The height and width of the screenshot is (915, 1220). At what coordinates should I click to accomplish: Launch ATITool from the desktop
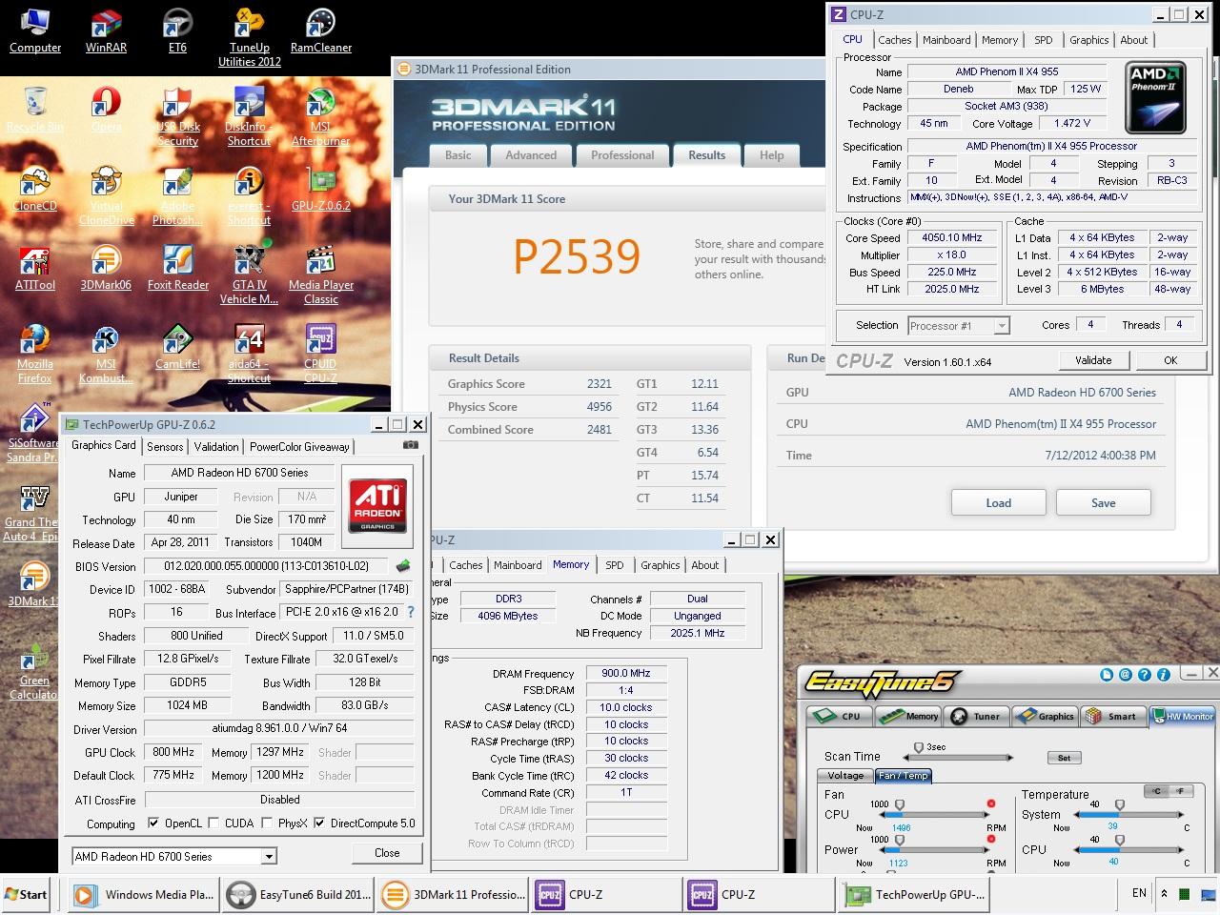[x=35, y=268]
